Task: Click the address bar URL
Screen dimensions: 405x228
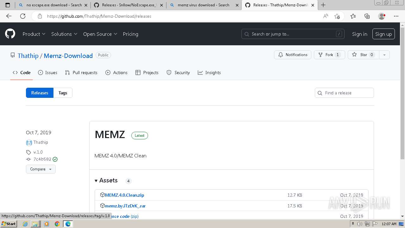Action: coord(99,16)
